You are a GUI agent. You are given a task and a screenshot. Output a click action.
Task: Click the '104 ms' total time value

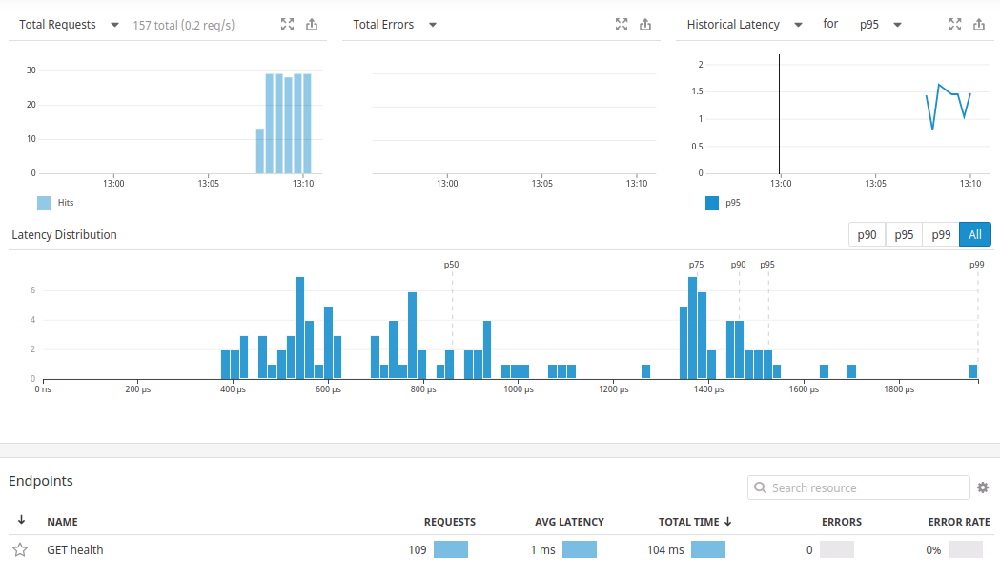(665, 549)
